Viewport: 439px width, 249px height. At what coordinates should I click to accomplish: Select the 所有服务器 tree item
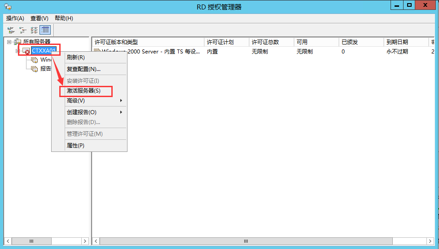tap(37, 42)
